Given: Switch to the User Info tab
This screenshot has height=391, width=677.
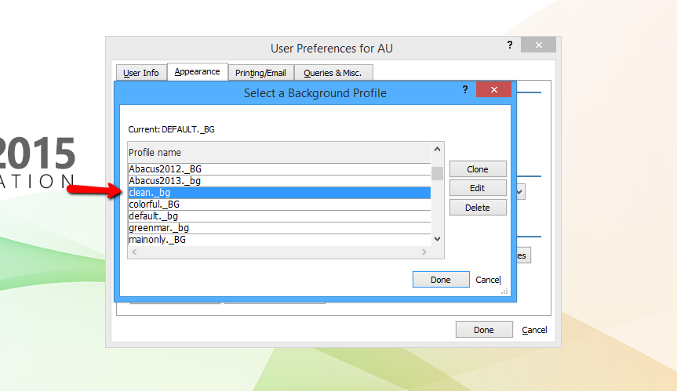Looking at the screenshot, I should point(141,73).
